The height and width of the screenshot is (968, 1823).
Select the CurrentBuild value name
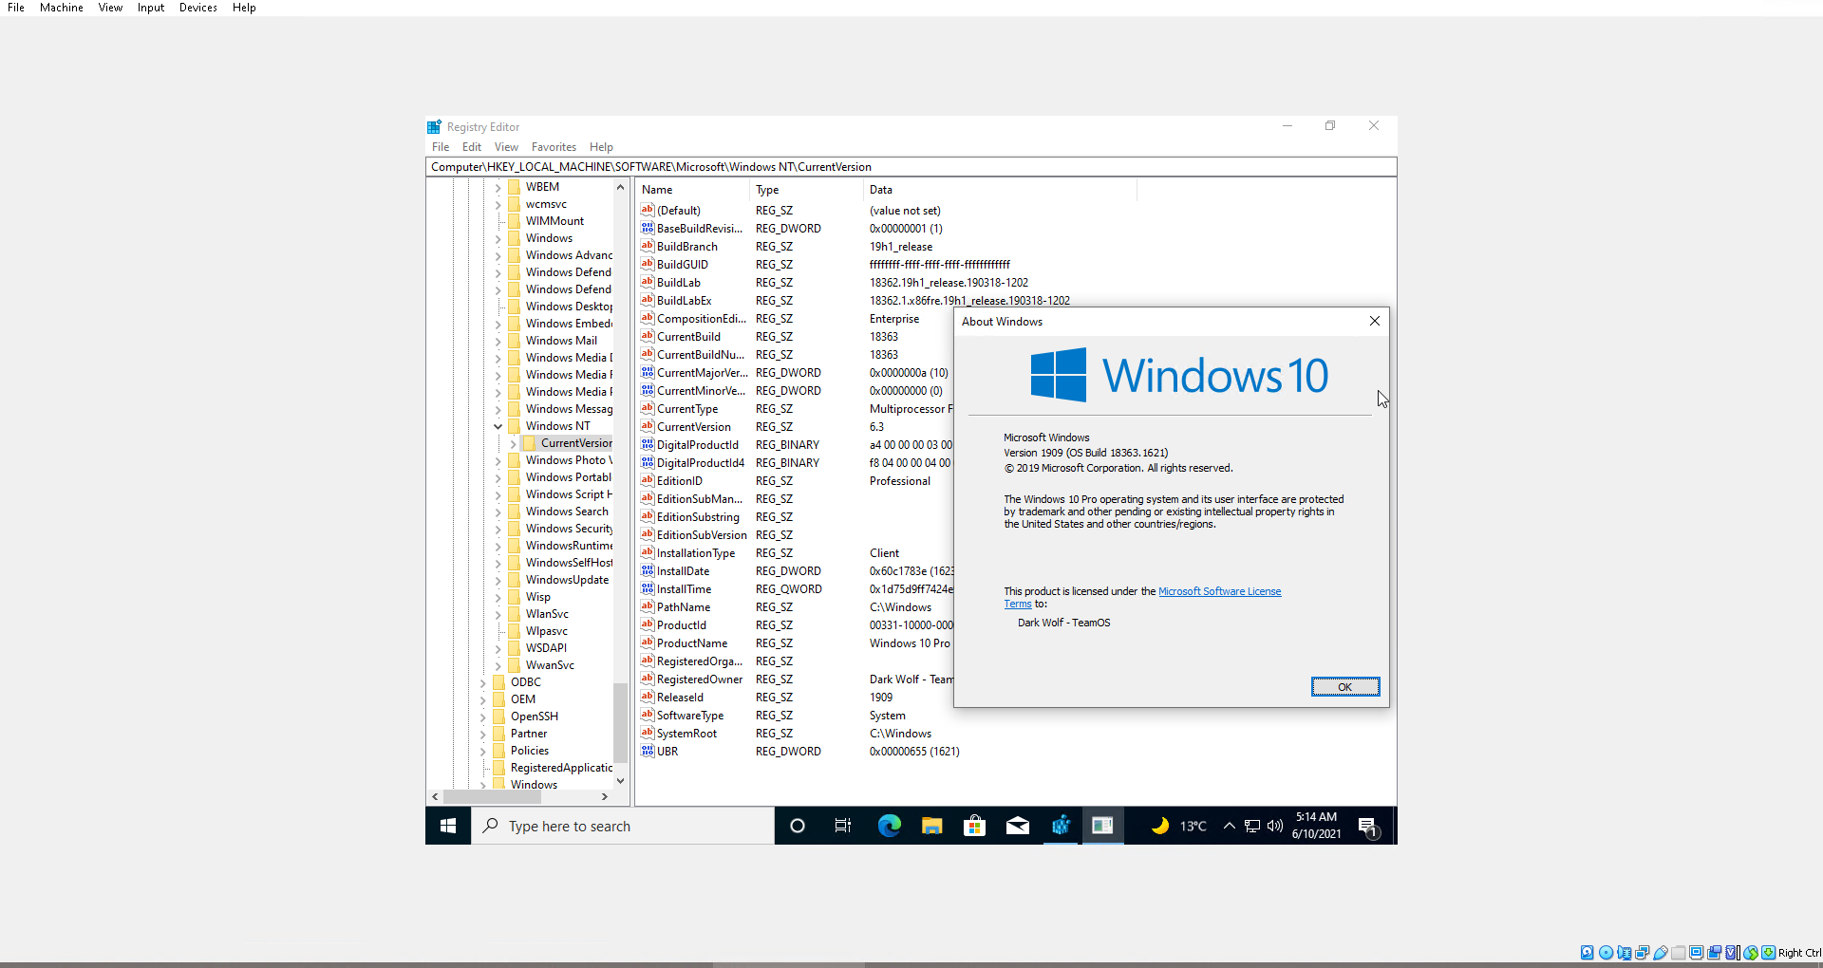coord(688,337)
